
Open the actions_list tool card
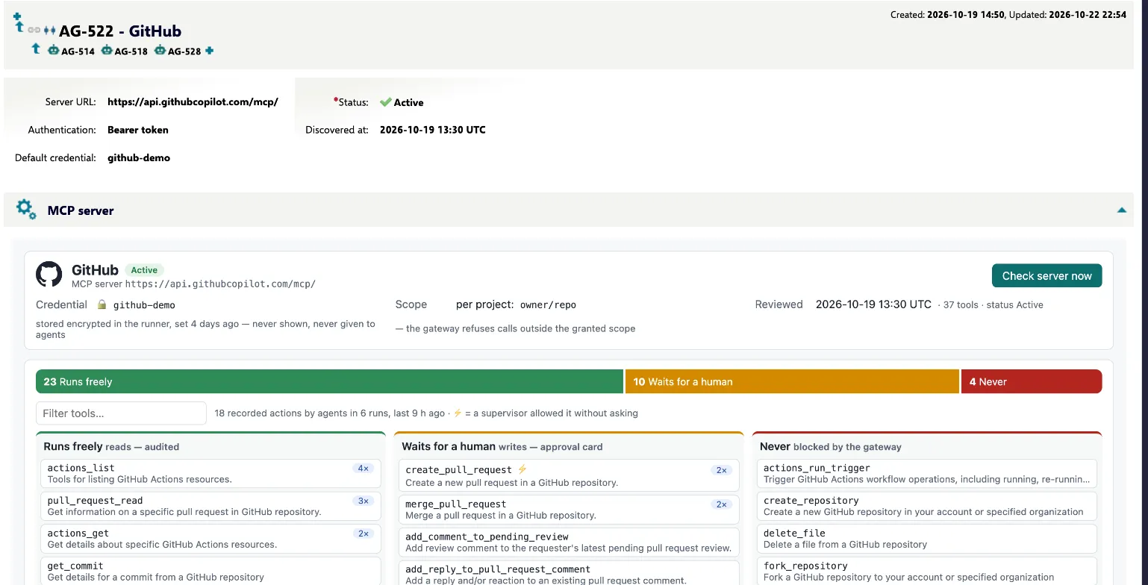tap(210, 474)
